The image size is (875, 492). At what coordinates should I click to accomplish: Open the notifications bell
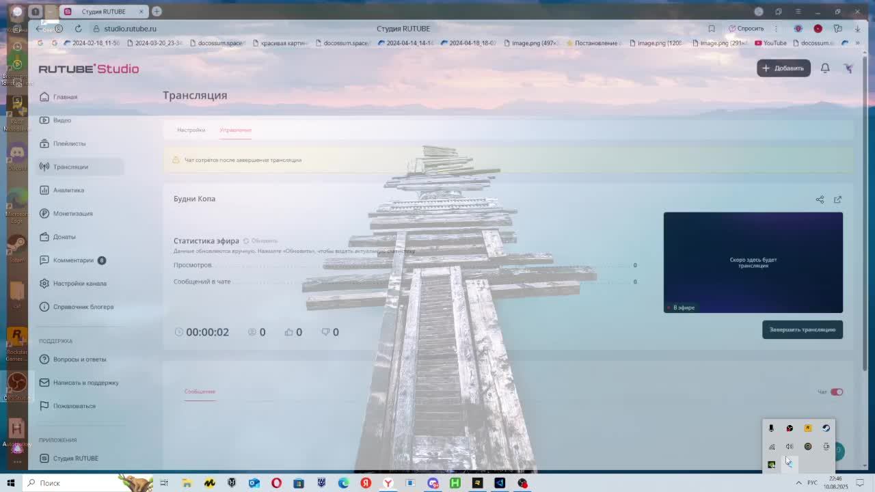pyautogui.click(x=825, y=68)
